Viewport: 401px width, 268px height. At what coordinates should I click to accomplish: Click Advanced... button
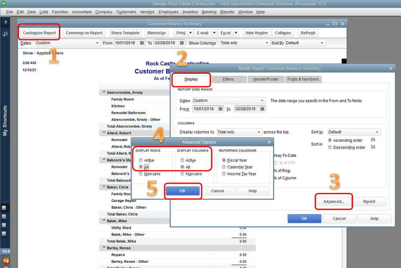(334, 201)
